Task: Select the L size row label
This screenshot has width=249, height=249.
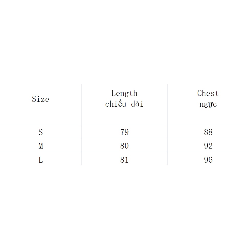Action: click(41, 160)
